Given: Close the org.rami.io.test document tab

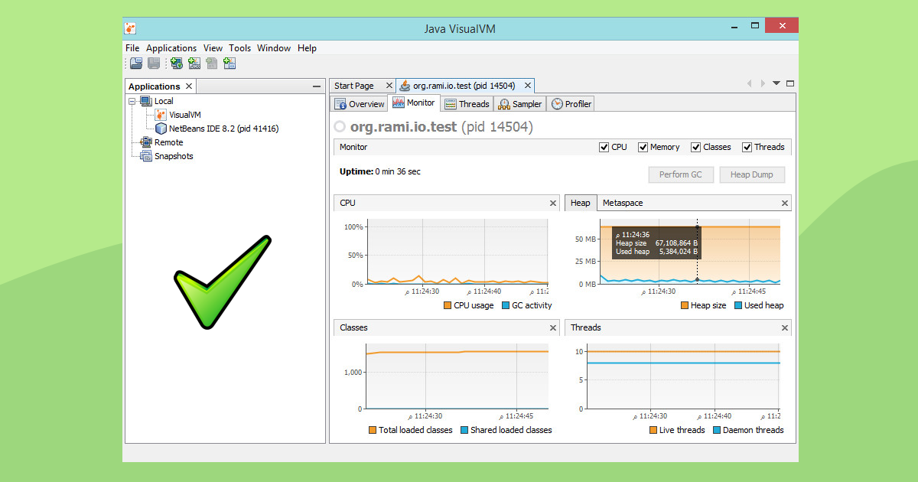Looking at the screenshot, I should [527, 86].
